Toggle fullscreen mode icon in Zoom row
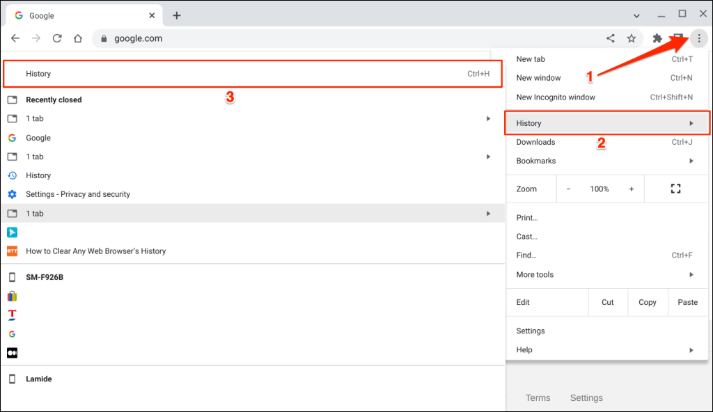This screenshot has width=713, height=412. coord(675,189)
